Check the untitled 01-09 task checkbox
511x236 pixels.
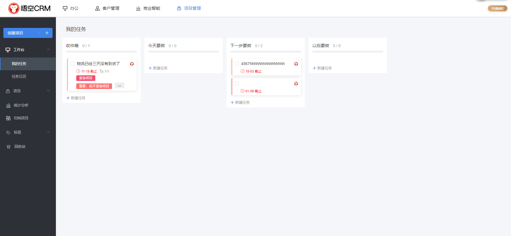click(x=237, y=83)
